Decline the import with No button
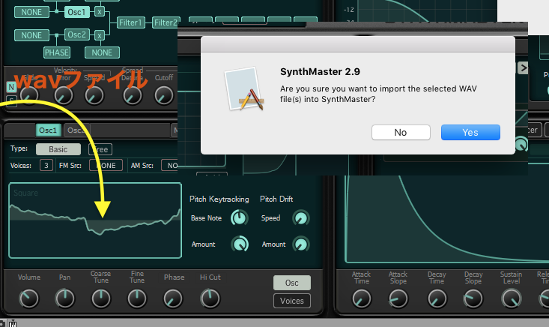Viewport: 549px width, 327px height. 401,133
